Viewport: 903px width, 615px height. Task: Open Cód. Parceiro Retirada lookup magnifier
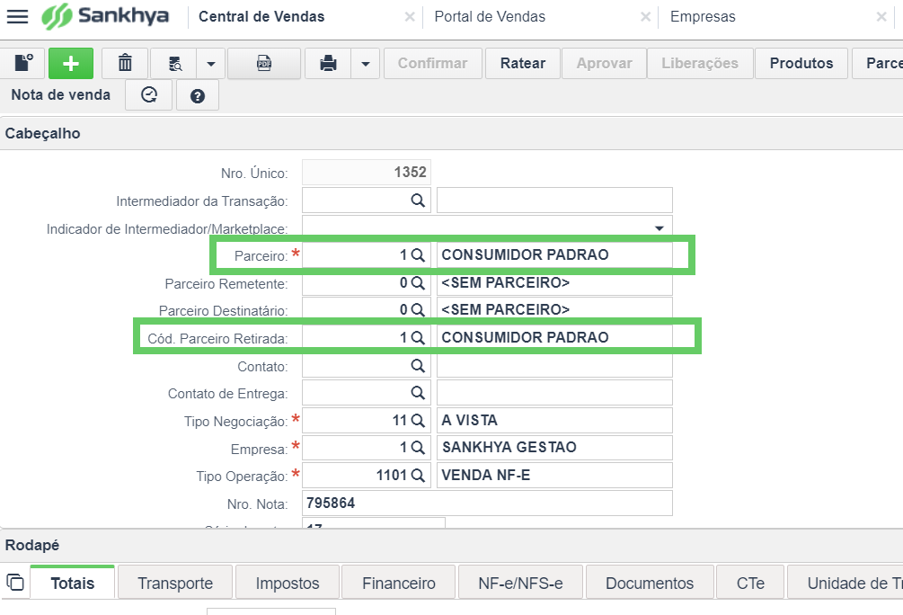pyautogui.click(x=418, y=338)
